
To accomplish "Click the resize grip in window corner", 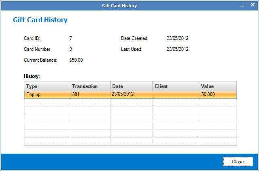I will click(256, 168).
